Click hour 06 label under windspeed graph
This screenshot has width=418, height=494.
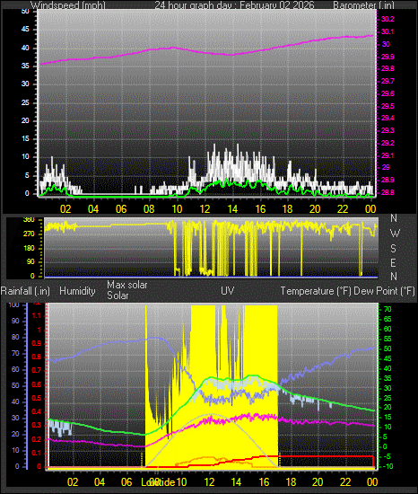(x=121, y=209)
